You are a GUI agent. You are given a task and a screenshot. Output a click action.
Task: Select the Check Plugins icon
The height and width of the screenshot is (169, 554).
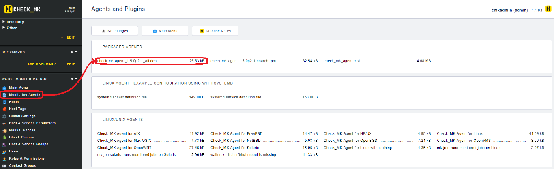coord(4,137)
